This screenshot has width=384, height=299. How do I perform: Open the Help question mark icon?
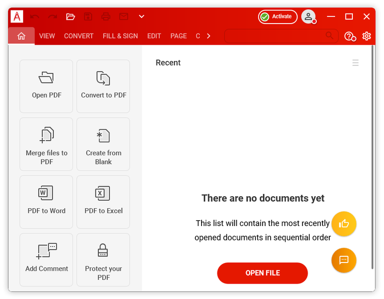[350, 36]
